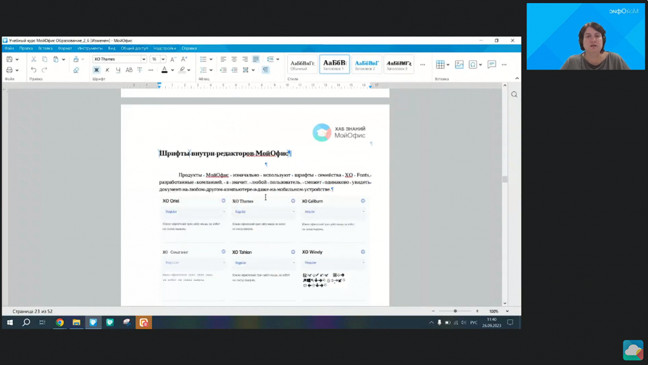Click the info icon on XO Tahion card

coord(293,252)
